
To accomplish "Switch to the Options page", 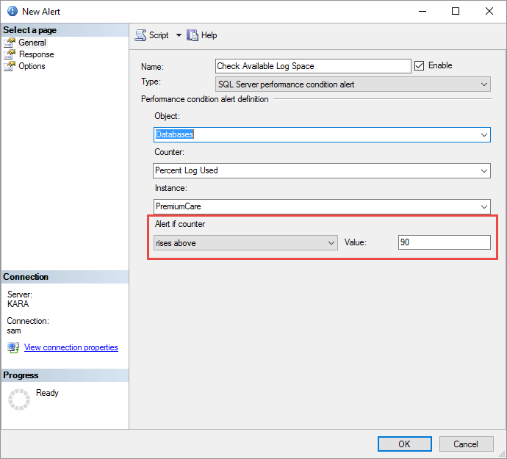I will [32, 66].
